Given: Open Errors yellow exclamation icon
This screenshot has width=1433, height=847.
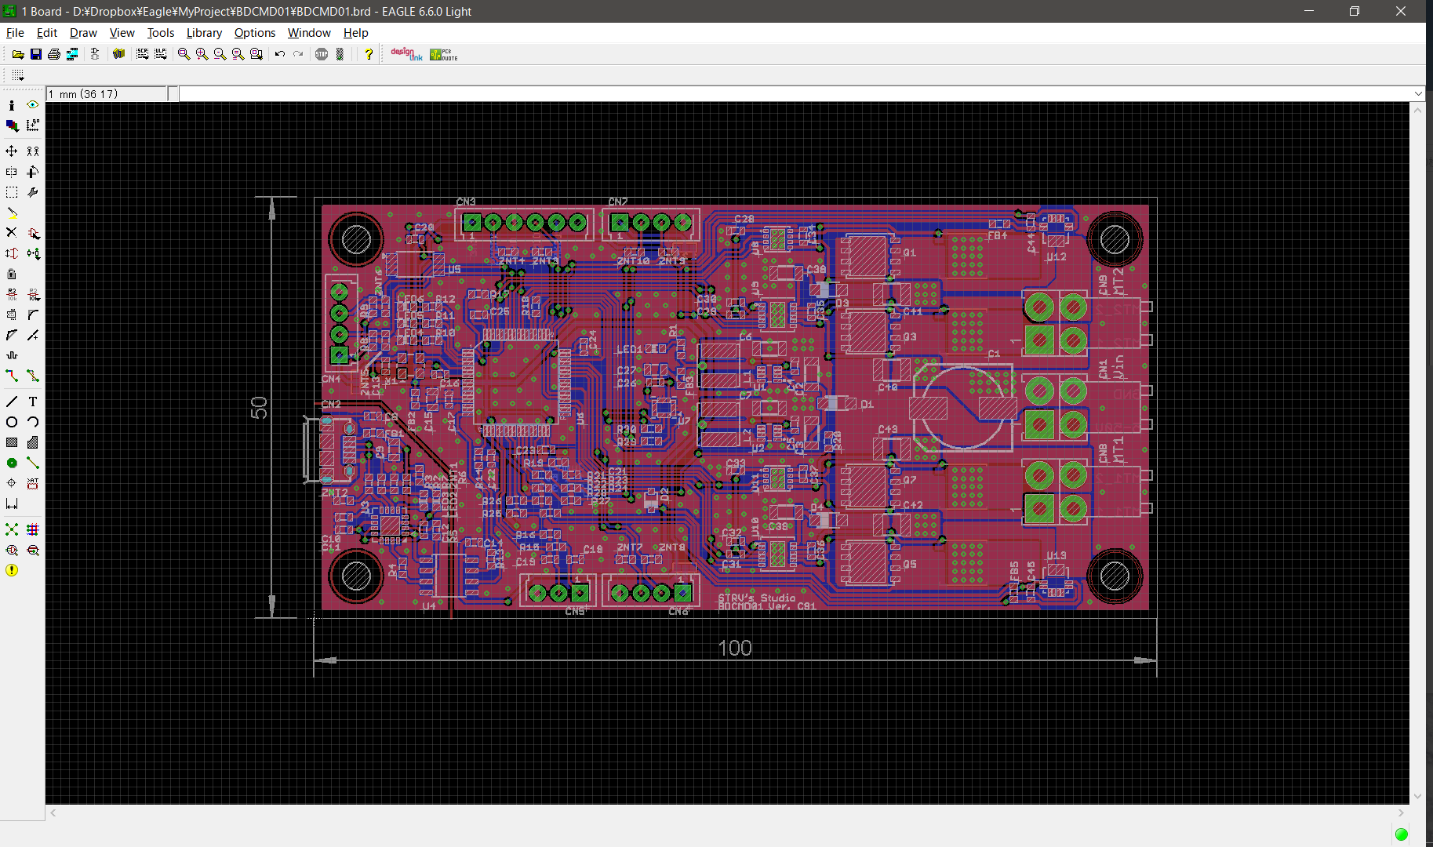Looking at the screenshot, I should tap(12, 570).
